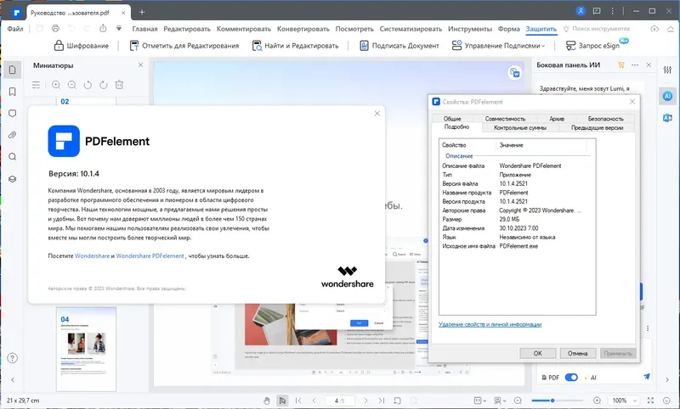The height and width of the screenshot is (409, 680).
Task: Open the thumbnails panel icon in left sidebar
Action: [13, 70]
